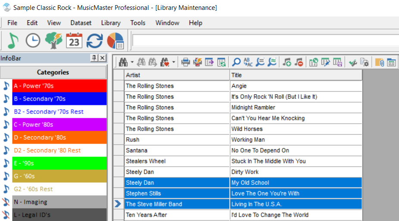Click binoculars find previous icon
Viewport: 399px width, 221px height.
click(141, 62)
